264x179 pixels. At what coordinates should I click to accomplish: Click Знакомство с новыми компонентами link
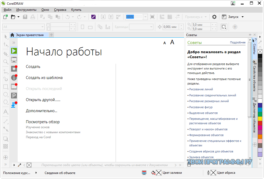[x=53, y=132]
